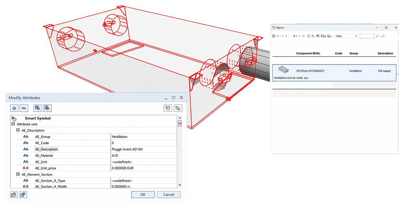Collapse the AE_Description group
This screenshot has height=208, width=399.
coord(18,130)
